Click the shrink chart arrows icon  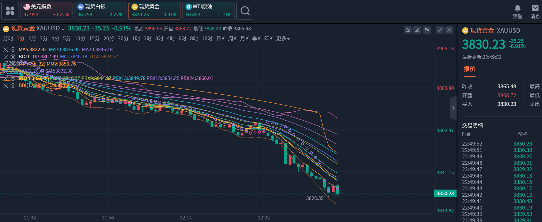[440, 30]
